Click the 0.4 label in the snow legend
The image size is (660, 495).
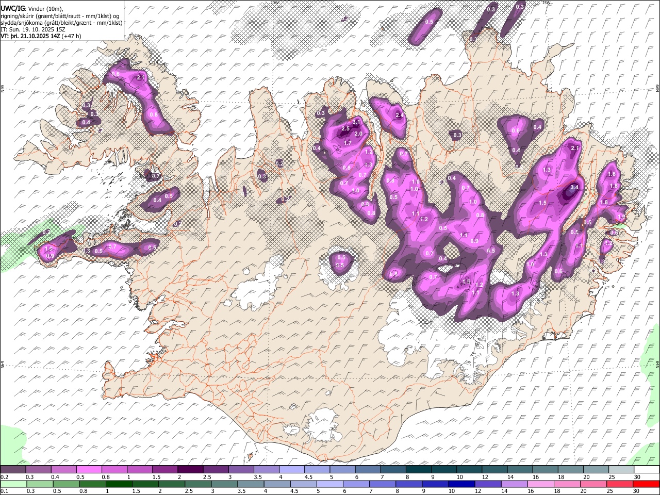pos(55,477)
